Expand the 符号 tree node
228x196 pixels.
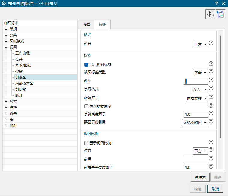[6, 114]
